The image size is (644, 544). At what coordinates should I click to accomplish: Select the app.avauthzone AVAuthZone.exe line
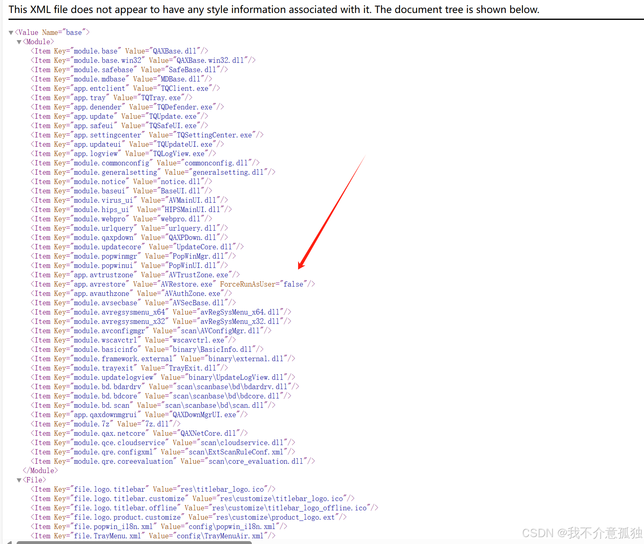(131, 293)
